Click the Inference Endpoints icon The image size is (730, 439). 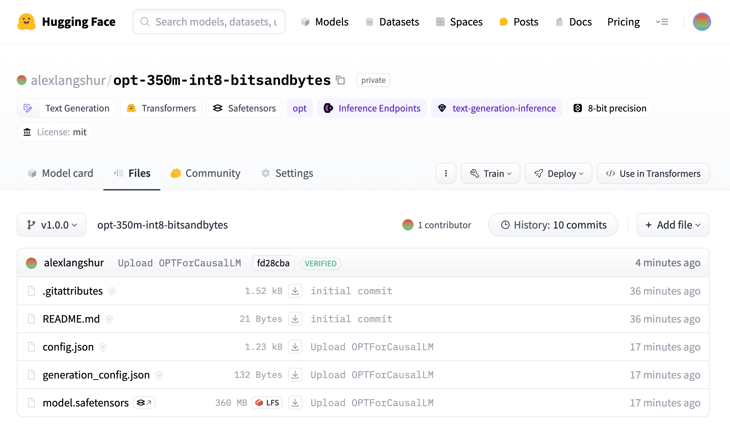(328, 108)
